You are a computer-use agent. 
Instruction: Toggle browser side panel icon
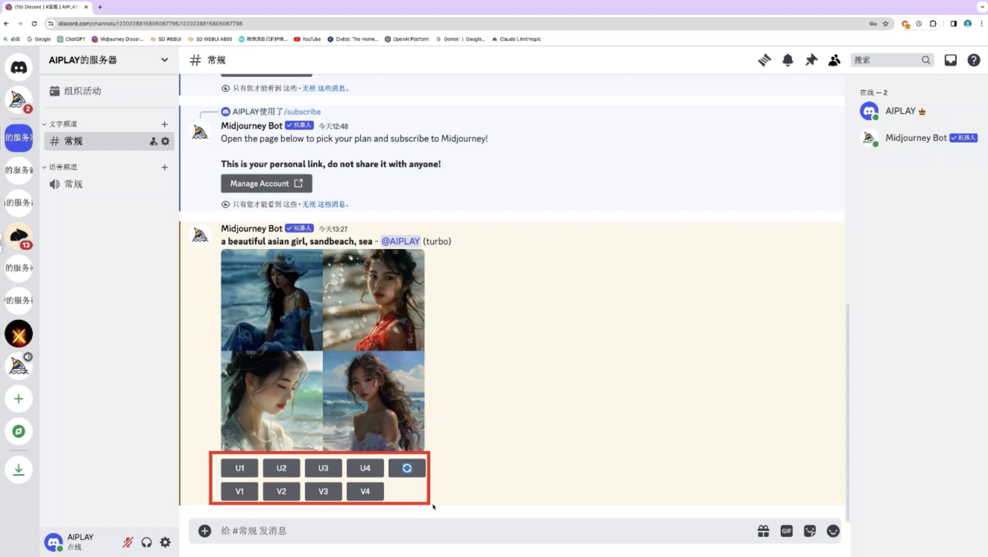coord(953,24)
